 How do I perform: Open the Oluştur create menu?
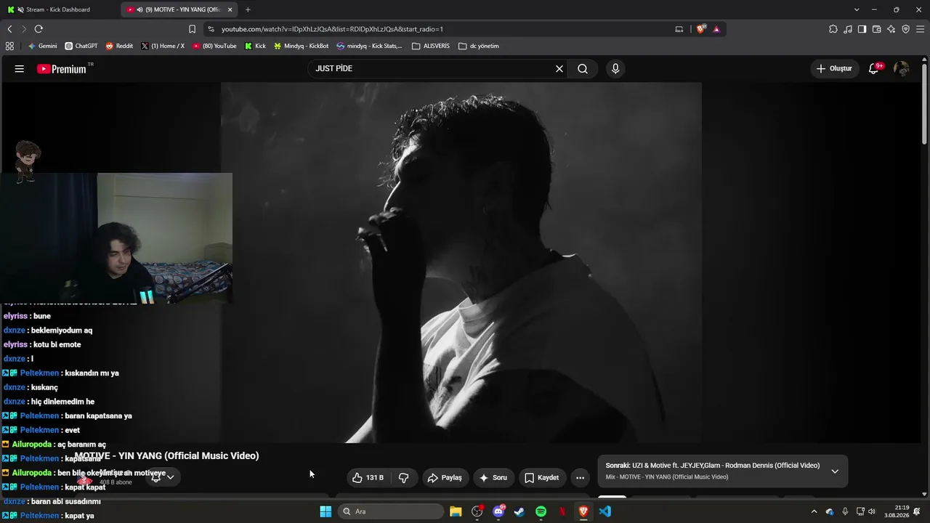834,69
